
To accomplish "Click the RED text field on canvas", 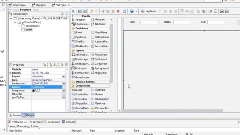I will pos(149,22).
